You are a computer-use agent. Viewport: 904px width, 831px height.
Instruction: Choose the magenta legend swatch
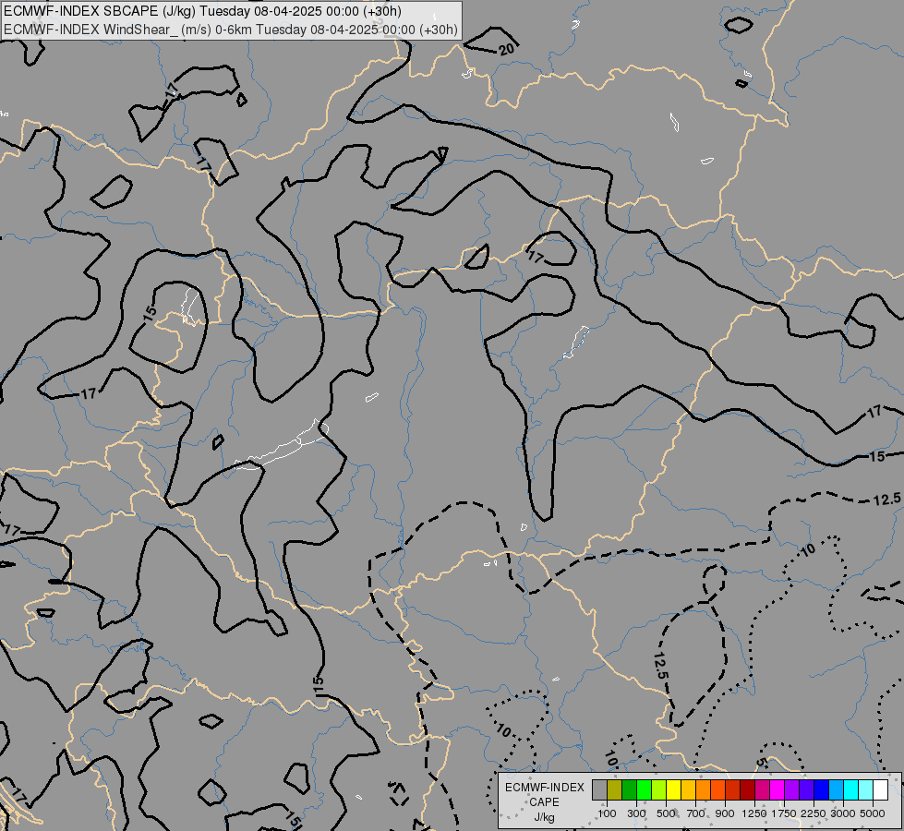click(777, 790)
